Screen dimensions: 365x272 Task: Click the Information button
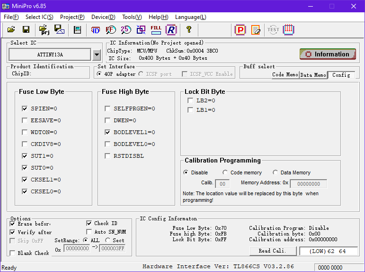pos(328,54)
